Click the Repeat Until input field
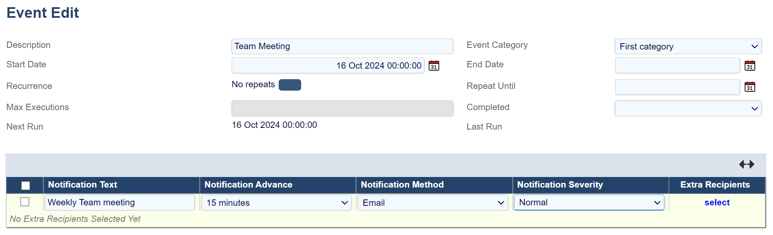 coord(677,87)
